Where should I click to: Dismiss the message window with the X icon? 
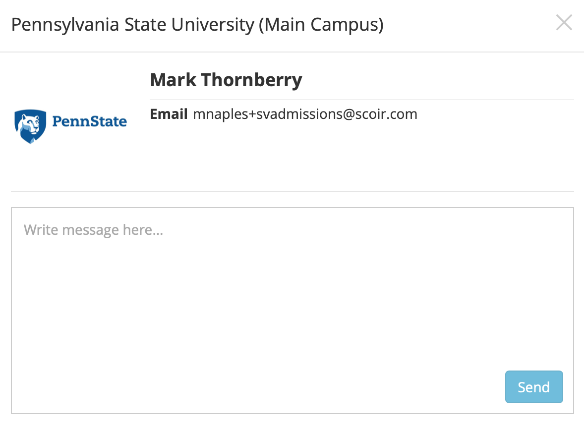click(564, 23)
